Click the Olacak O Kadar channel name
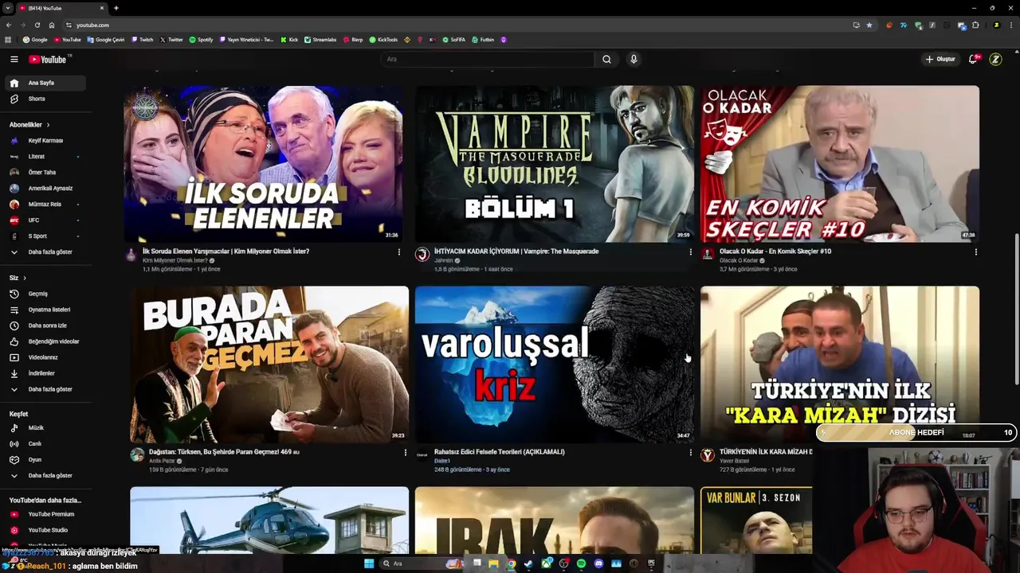The width and height of the screenshot is (1020, 573). click(x=739, y=260)
